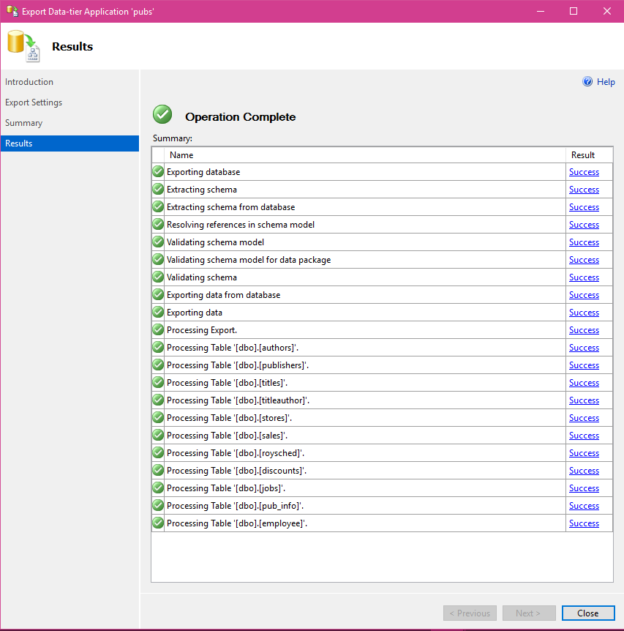
Task: Click the 'Success' link for 'Processing Export.'
Action: (584, 329)
